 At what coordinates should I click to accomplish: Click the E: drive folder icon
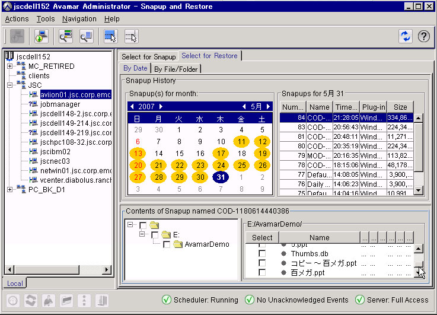[166, 235]
